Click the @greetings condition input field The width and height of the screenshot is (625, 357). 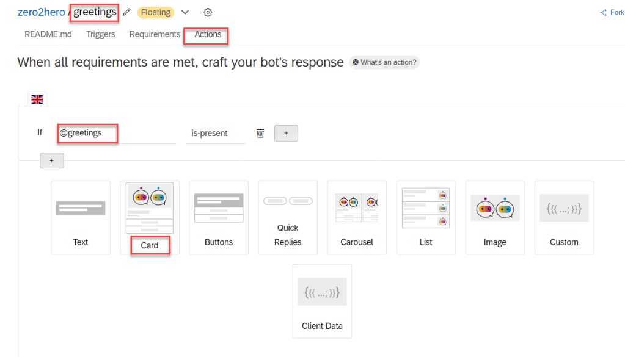pyautogui.click(x=116, y=133)
